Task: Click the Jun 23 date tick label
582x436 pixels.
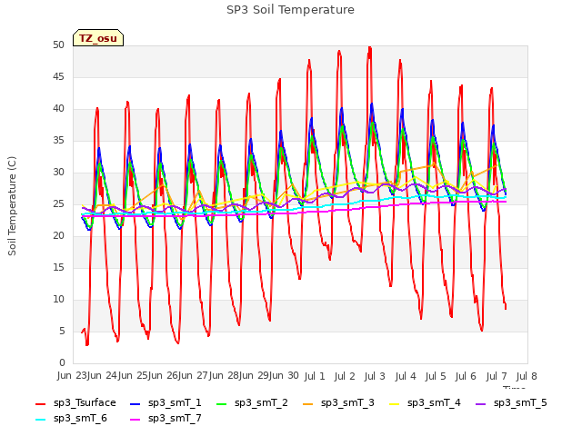Action: (x=73, y=375)
